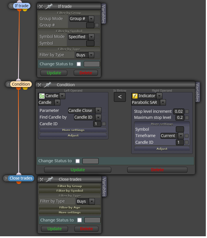Click the less-than comparison operator button

120,97
